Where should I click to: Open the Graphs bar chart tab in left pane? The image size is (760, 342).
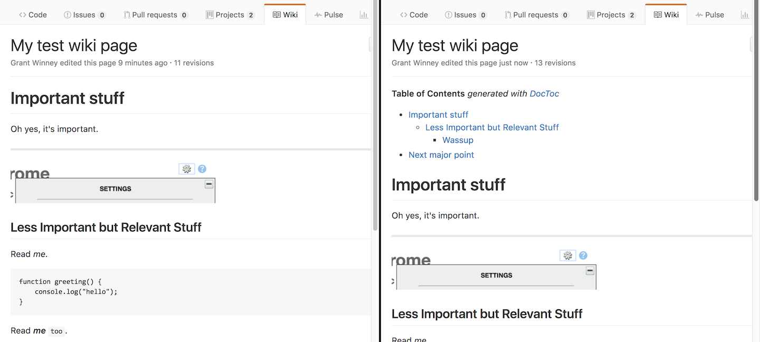(364, 15)
